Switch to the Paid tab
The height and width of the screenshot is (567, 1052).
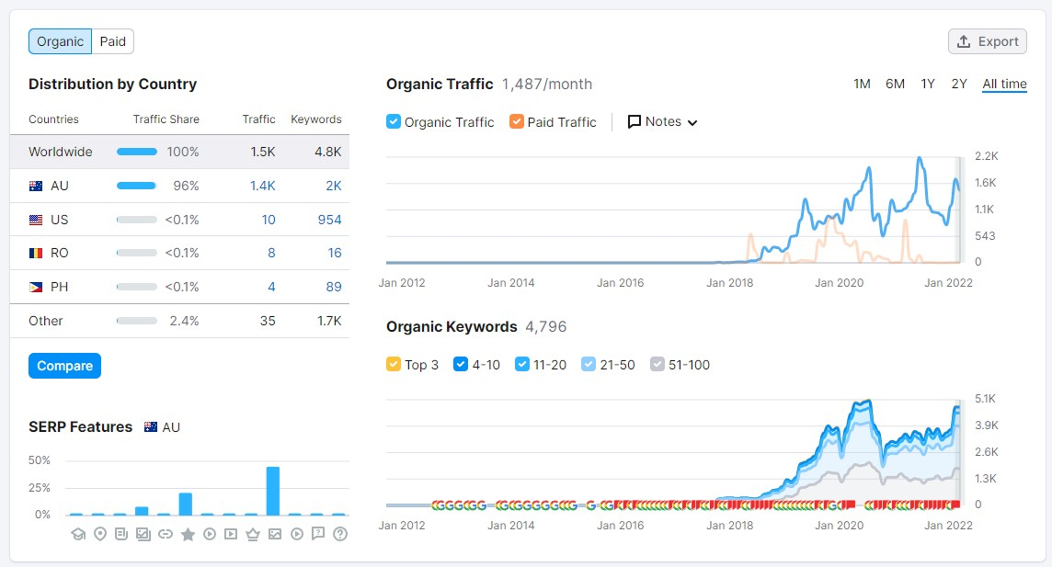(112, 41)
